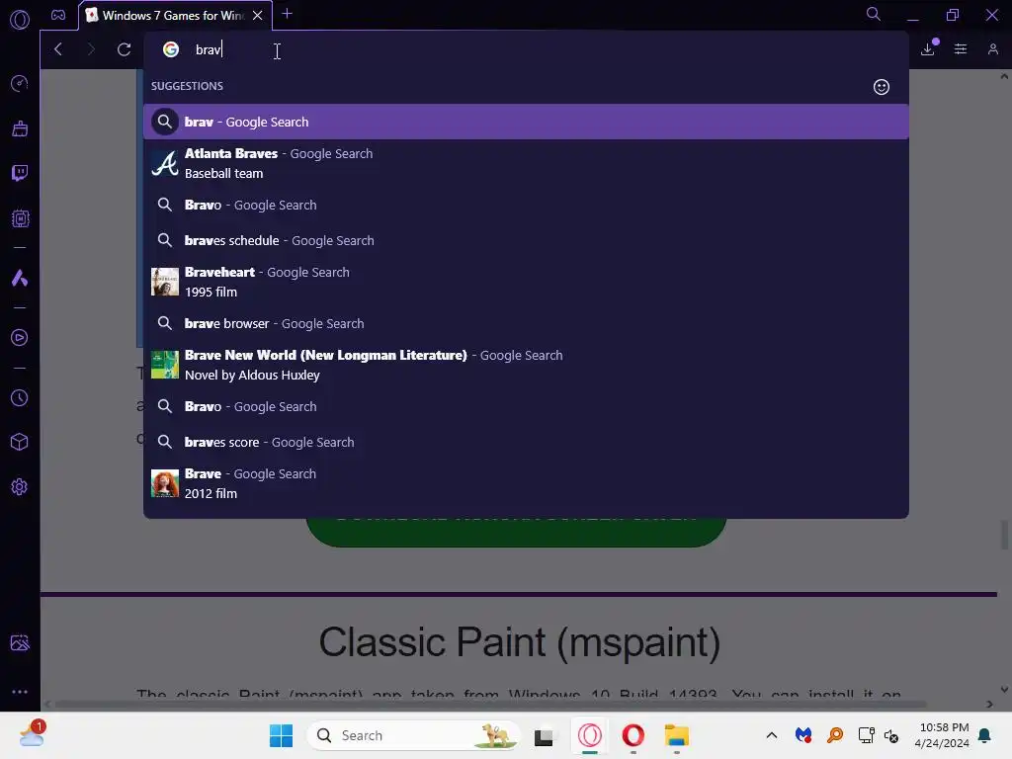Go forward to the next page
This screenshot has height=759, width=1012.
pyautogui.click(x=90, y=49)
